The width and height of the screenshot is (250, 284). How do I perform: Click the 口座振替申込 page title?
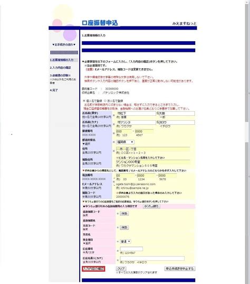pyautogui.click(x=100, y=23)
